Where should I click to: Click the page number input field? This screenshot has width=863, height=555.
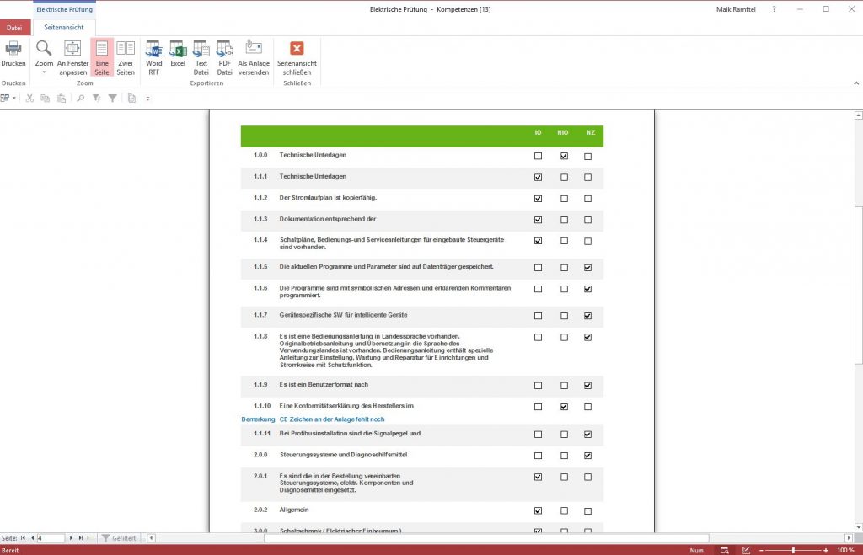pos(51,538)
